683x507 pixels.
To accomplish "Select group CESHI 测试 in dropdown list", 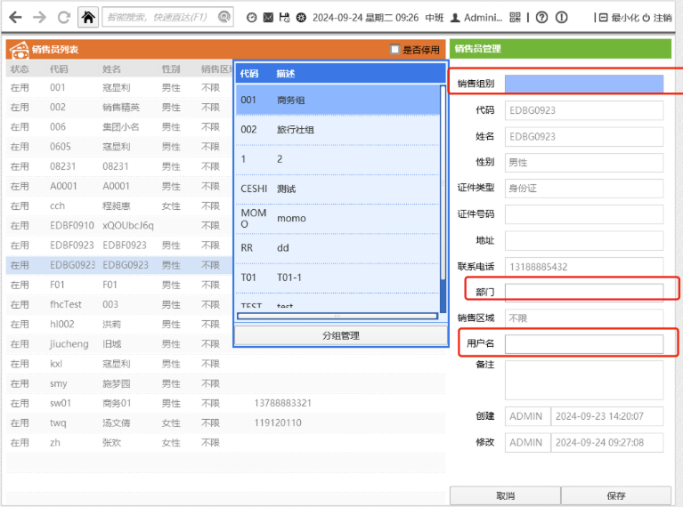I will point(337,189).
